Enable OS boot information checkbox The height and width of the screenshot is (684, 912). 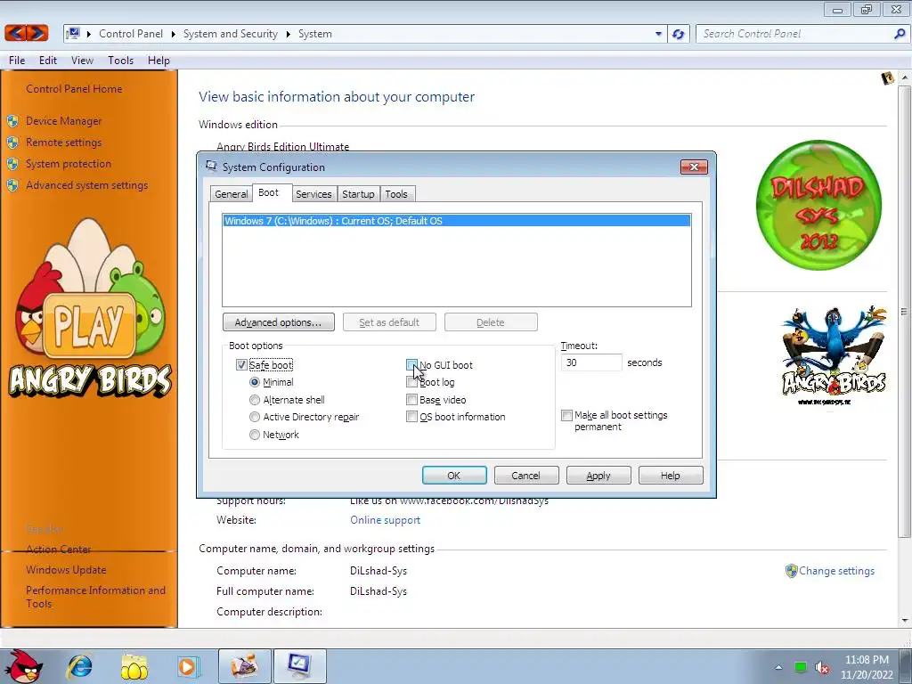411,417
